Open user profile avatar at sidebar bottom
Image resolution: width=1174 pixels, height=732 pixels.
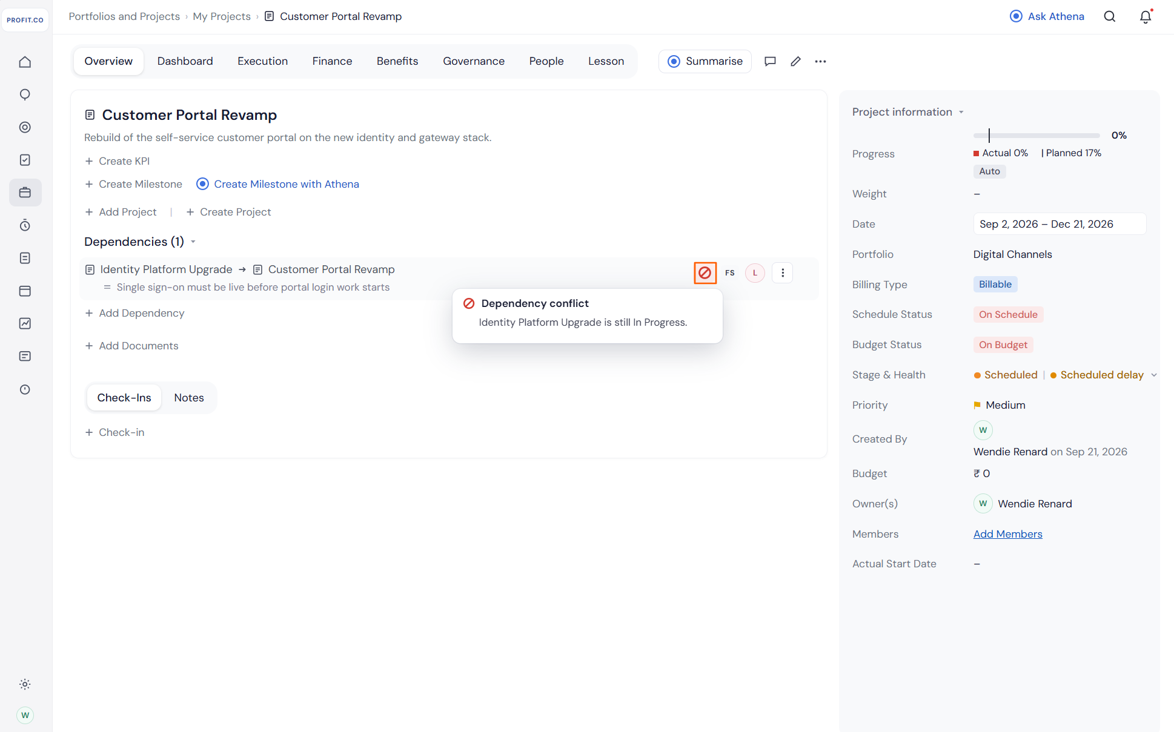point(25,715)
